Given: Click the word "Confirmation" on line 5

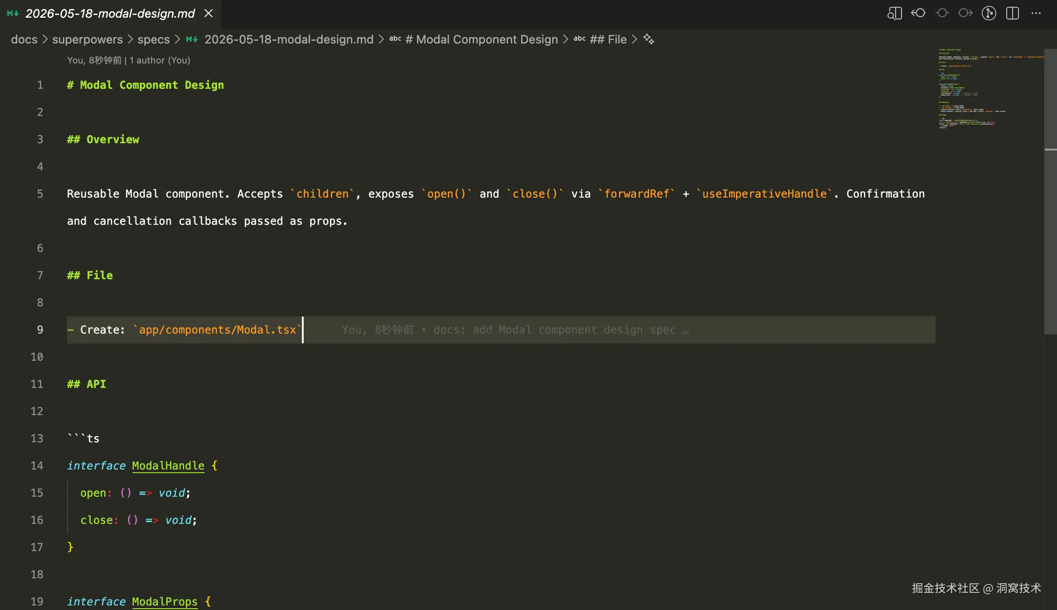Looking at the screenshot, I should (885, 194).
